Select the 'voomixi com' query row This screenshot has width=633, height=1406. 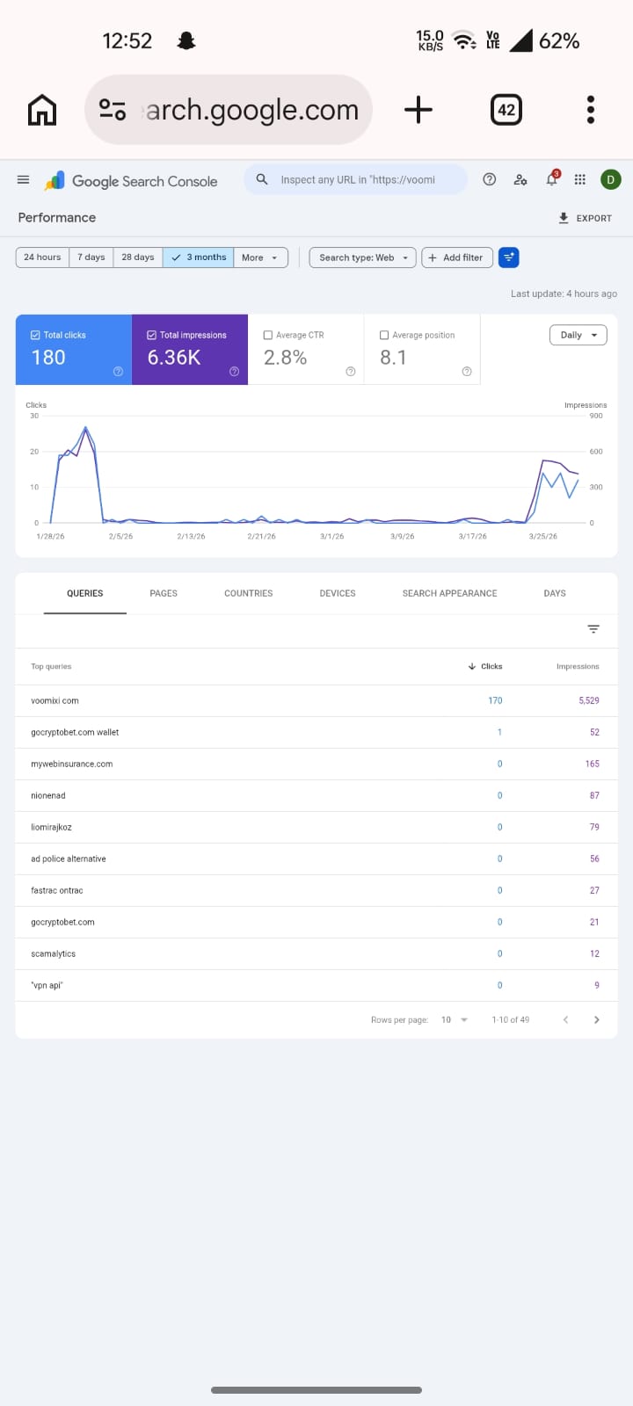click(316, 700)
